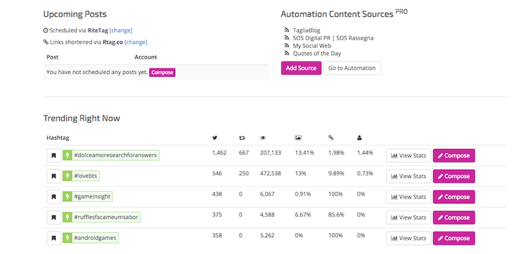The width and height of the screenshot is (530, 254).
Task: Open Go to Automation
Action: click(352, 68)
